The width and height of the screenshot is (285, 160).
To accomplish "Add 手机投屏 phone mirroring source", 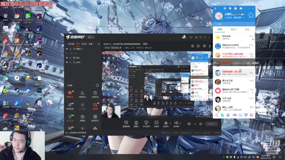I will (x=146, y=124).
